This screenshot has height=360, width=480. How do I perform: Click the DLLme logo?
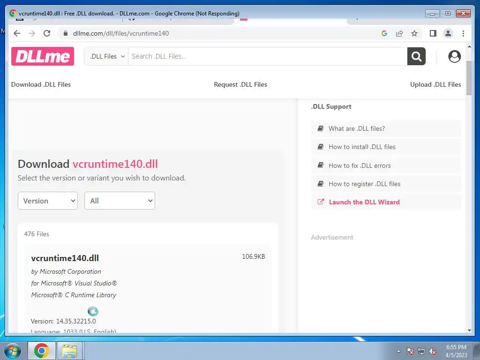click(43, 56)
